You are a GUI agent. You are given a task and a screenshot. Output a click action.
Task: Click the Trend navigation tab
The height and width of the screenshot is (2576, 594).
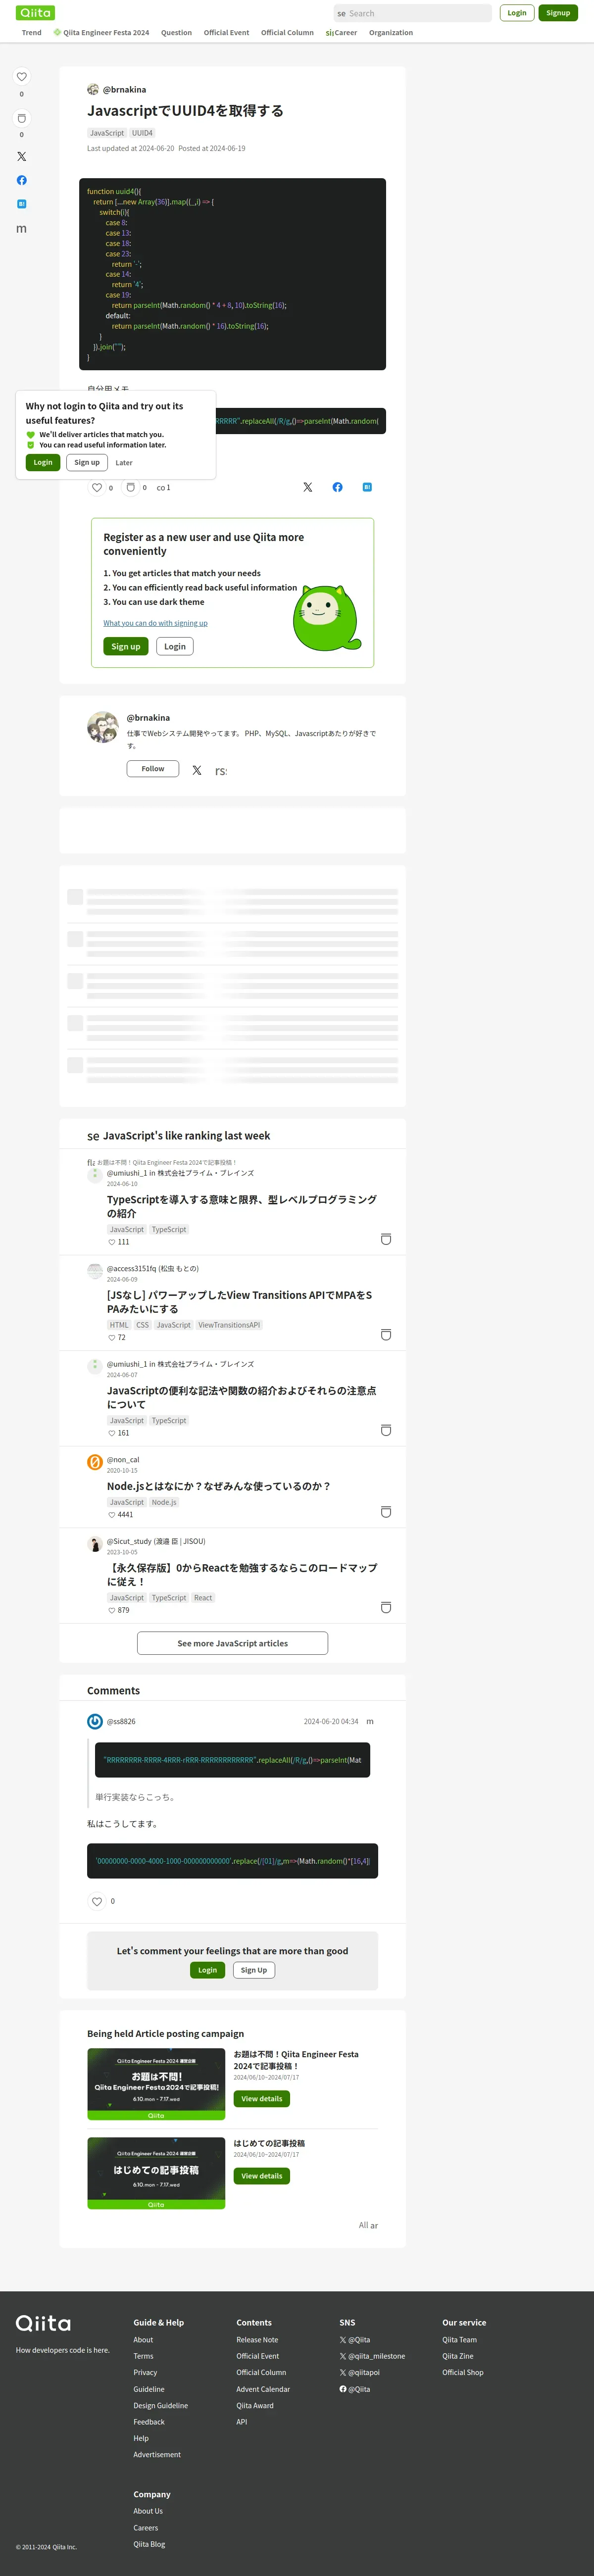[32, 33]
